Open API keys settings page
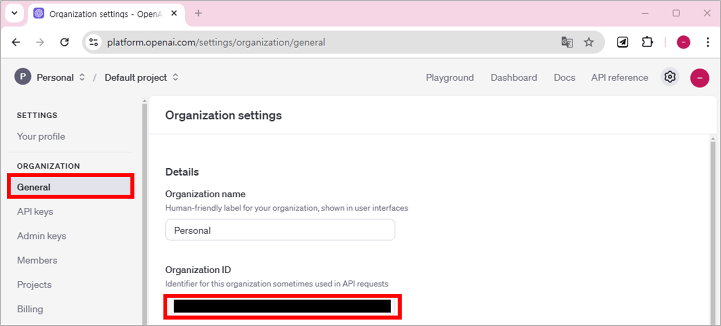 click(35, 212)
